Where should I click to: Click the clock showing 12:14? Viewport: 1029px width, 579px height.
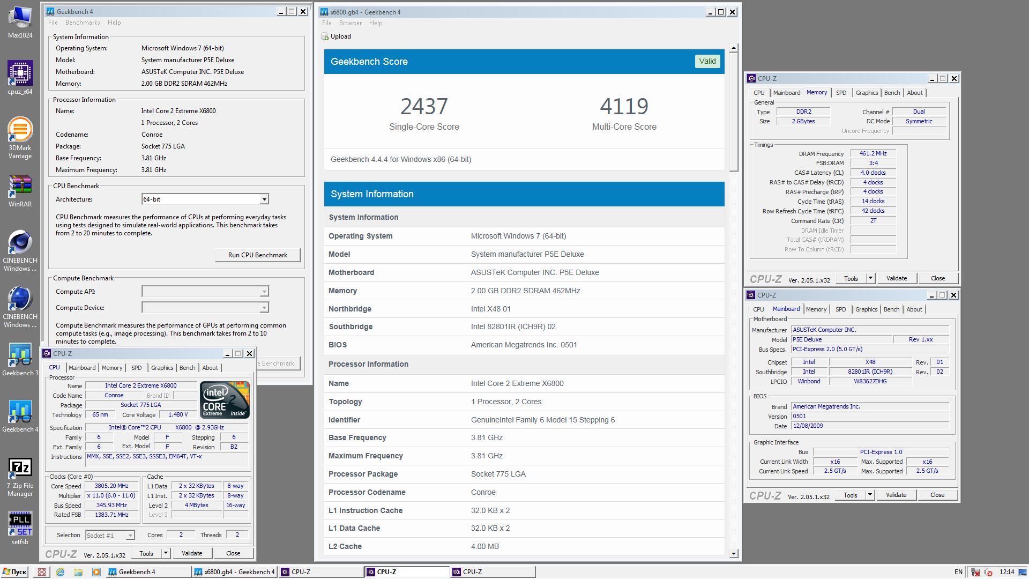[x=1006, y=572]
